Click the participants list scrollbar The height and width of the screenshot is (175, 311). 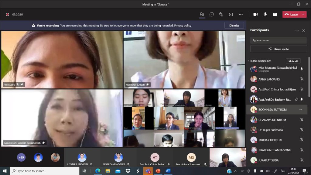click(x=309, y=77)
